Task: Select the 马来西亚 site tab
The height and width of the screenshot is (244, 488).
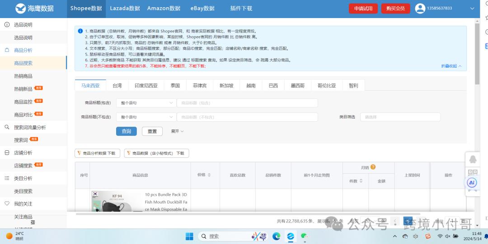Action: click(90, 86)
